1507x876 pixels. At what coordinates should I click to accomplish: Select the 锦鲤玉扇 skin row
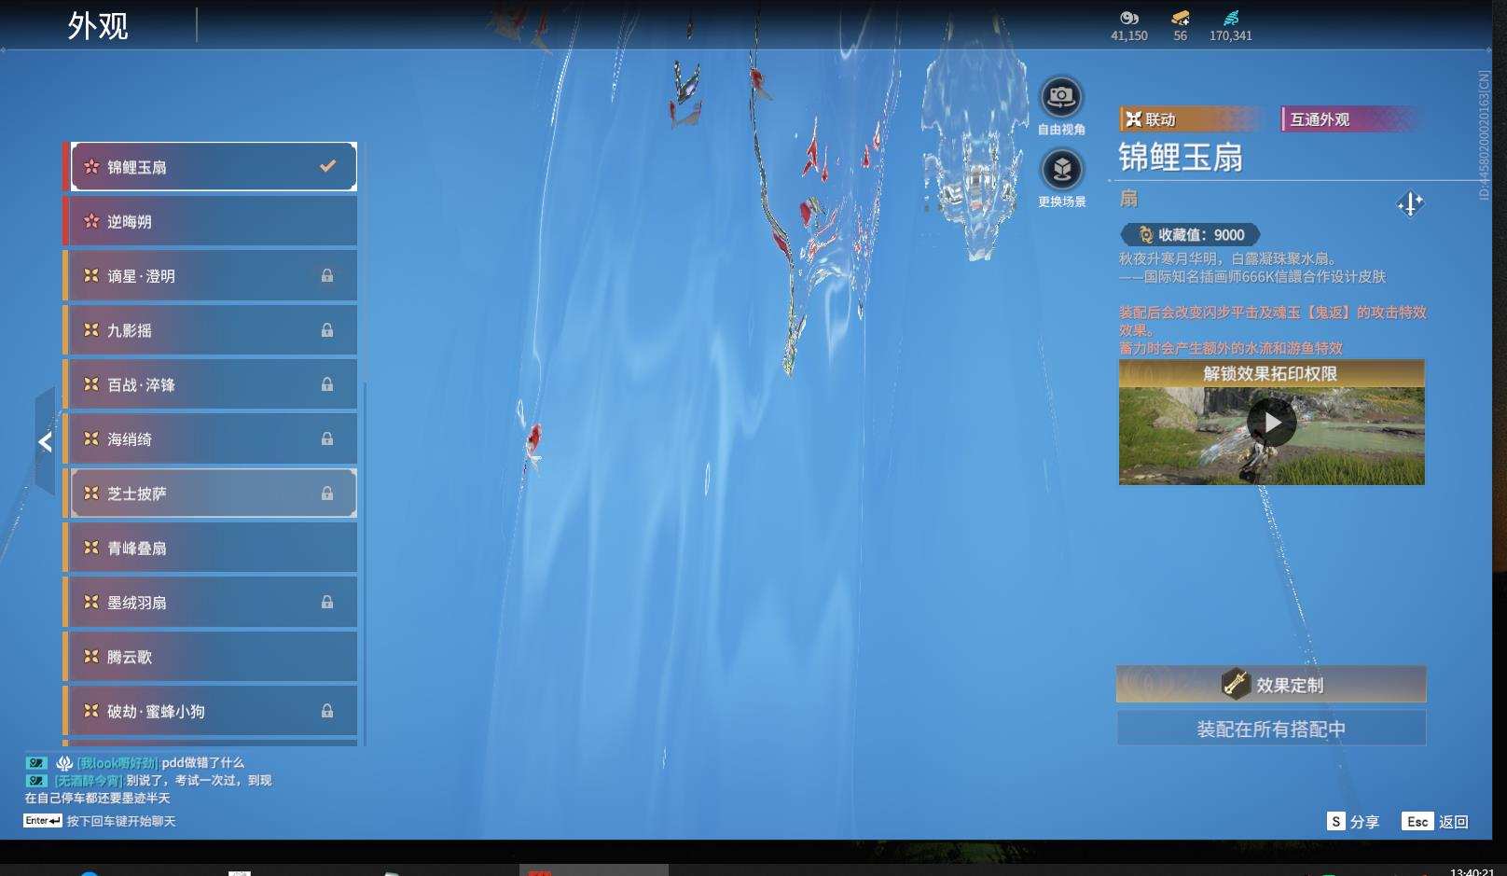[214, 167]
